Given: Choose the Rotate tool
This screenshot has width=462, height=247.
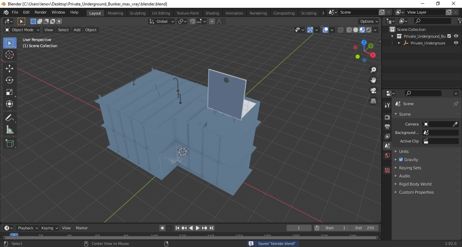Looking at the screenshot, I should tap(10, 80).
